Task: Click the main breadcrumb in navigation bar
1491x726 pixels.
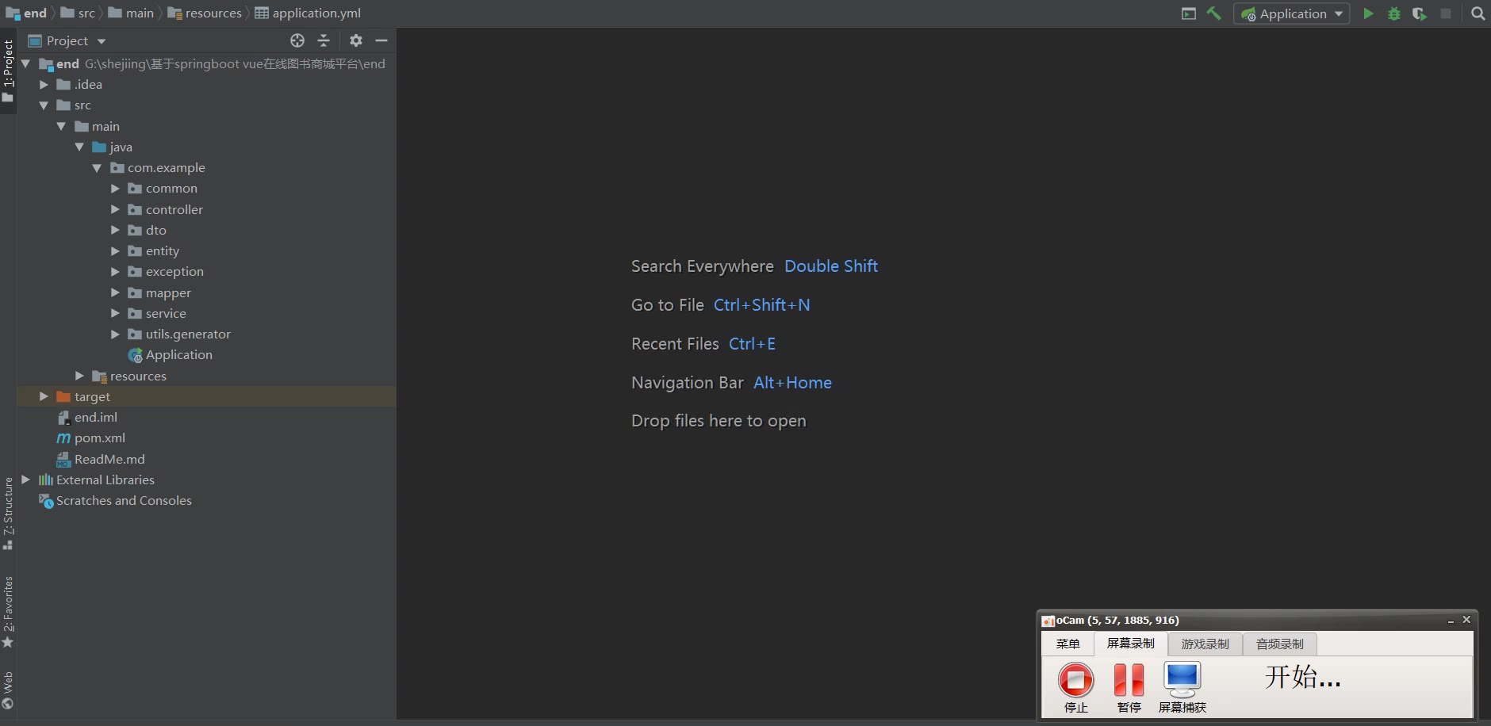Action: (x=131, y=13)
